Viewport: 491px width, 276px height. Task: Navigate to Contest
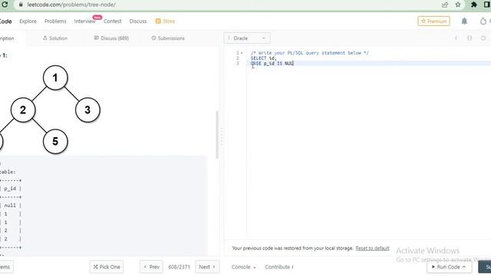tap(113, 21)
